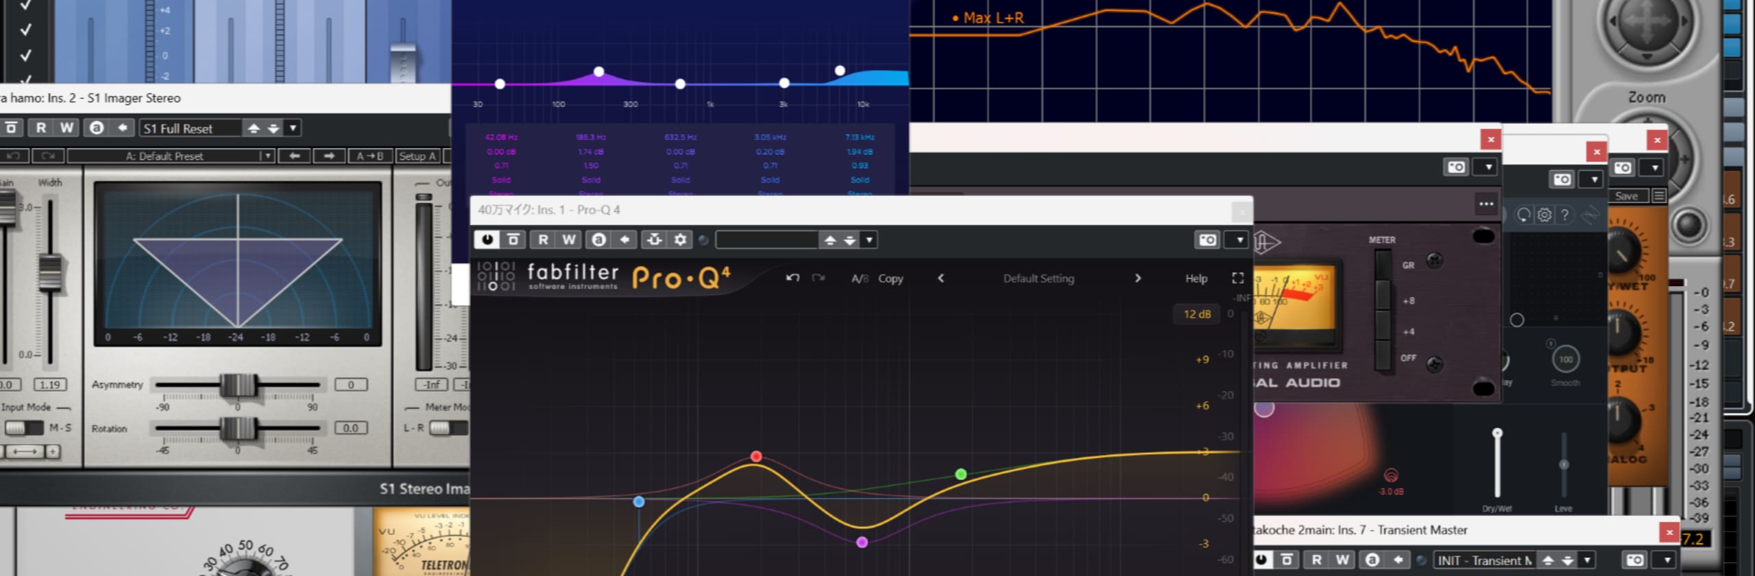Open A: Default Preset dropdown in S1 Imager
The height and width of the screenshot is (576, 1755).
point(170,156)
